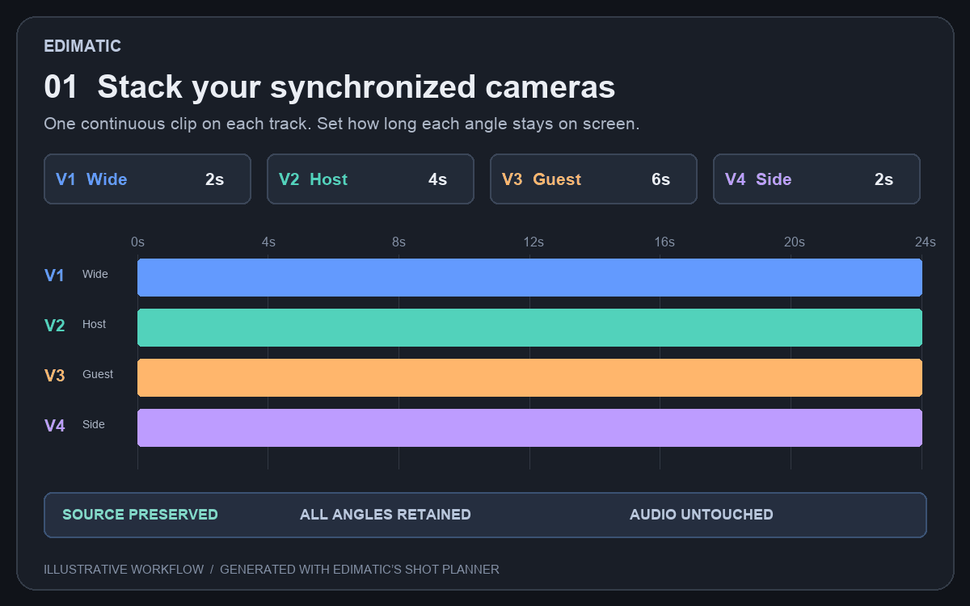Viewport: 970px width, 606px height.
Task: Click the Side track name beside V4
Action: click(x=94, y=425)
